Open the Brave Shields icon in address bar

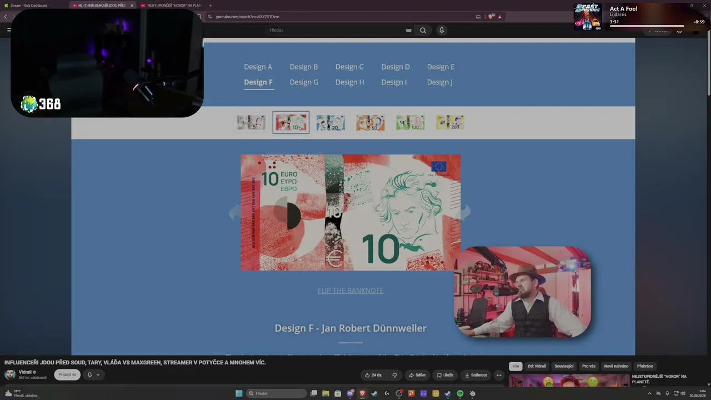click(x=491, y=17)
